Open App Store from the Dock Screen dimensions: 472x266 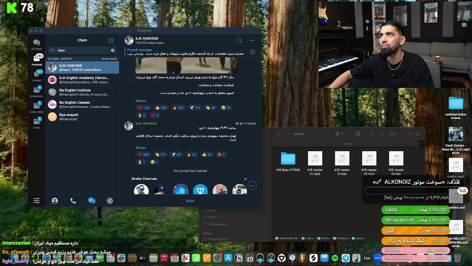(228, 258)
